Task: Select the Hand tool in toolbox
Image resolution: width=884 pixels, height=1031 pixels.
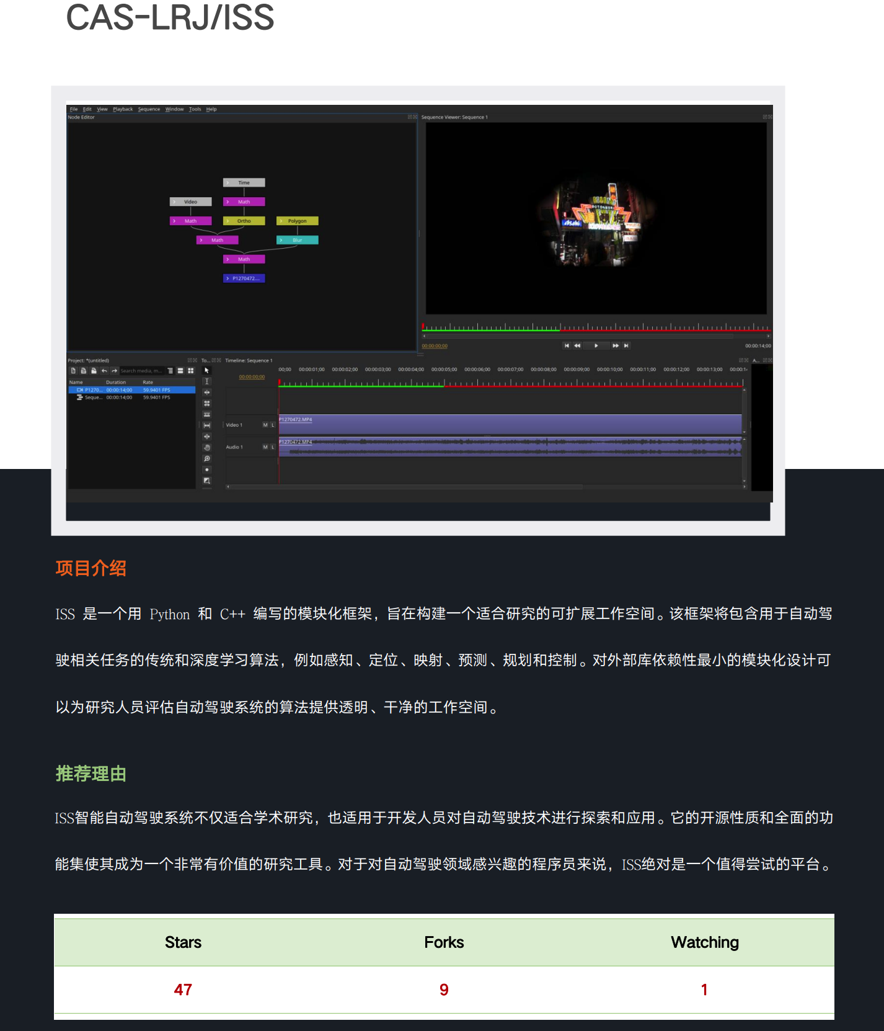Action: point(207,447)
